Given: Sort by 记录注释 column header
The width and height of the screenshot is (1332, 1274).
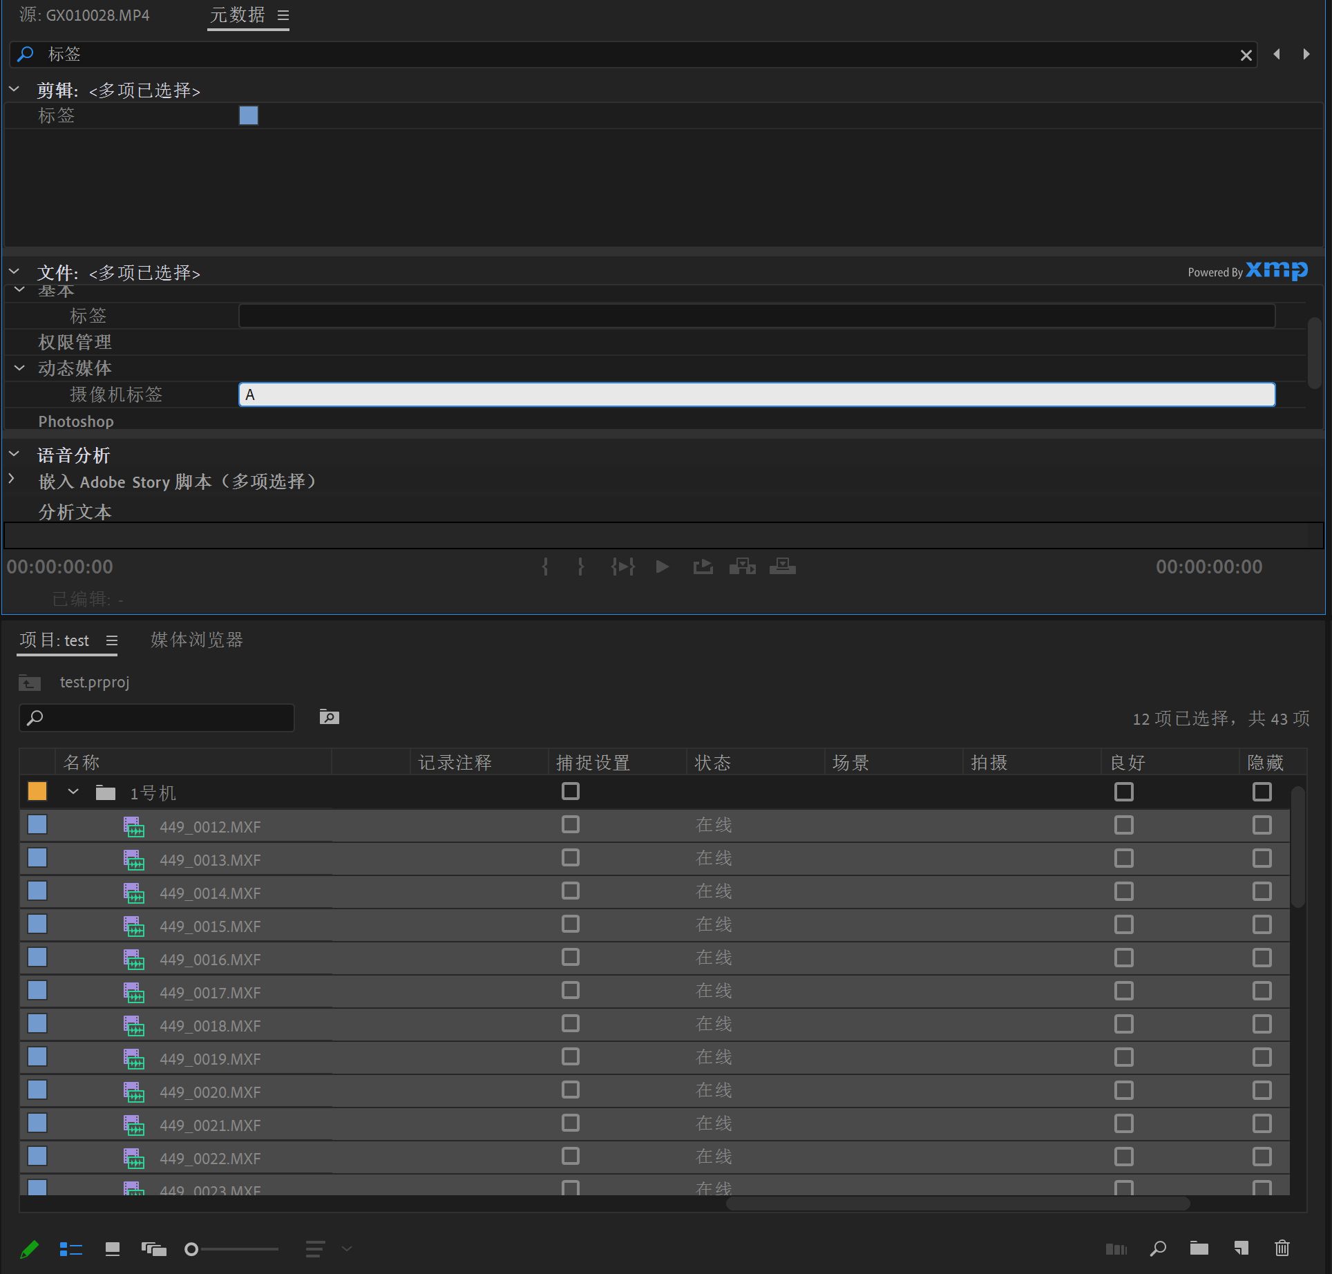Looking at the screenshot, I should click(479, 762).
